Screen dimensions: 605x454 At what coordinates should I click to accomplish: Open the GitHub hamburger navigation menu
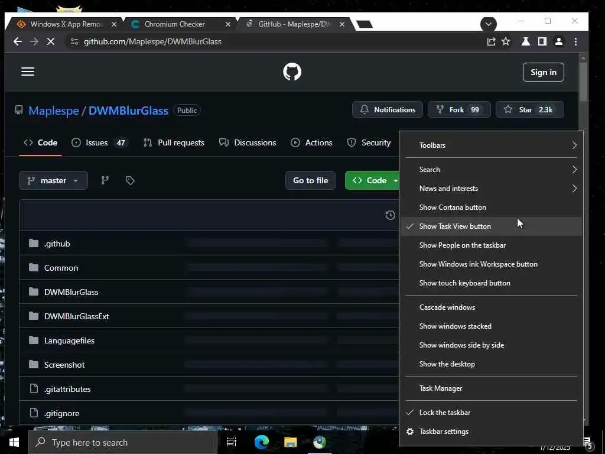click(28, 72)
